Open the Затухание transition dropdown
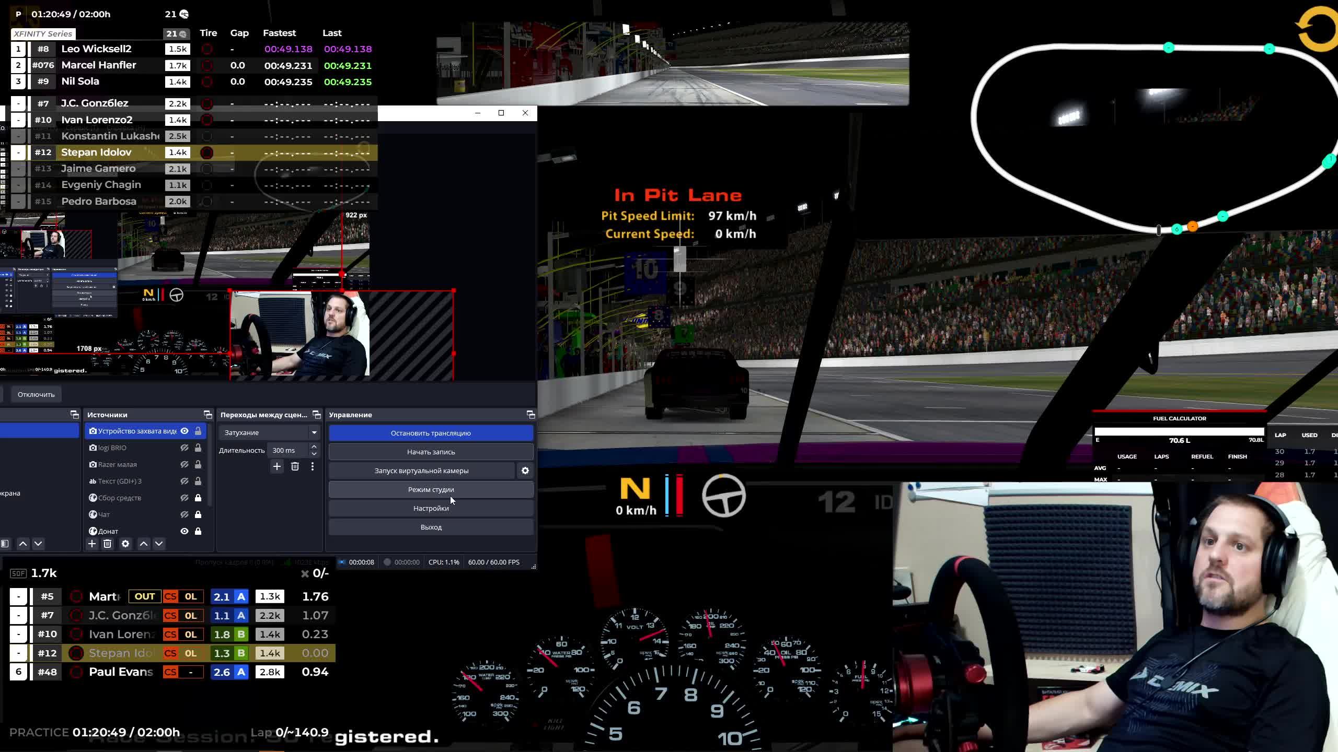The width and height of the screenshot is (1338, 752). tap(314, 432)
